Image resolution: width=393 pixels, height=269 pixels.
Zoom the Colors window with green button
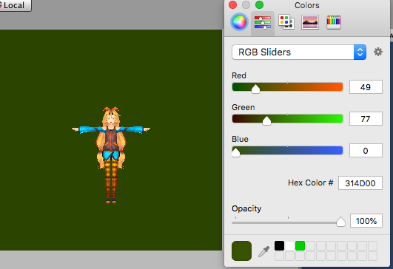tap(260, 4)
